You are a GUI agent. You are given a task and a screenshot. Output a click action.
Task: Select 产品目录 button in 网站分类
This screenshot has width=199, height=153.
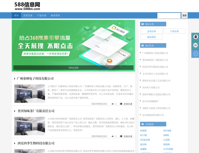[175, 31]
